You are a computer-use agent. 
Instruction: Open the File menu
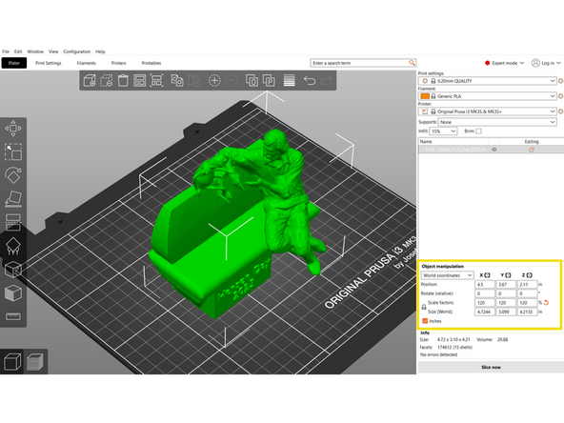6,51
